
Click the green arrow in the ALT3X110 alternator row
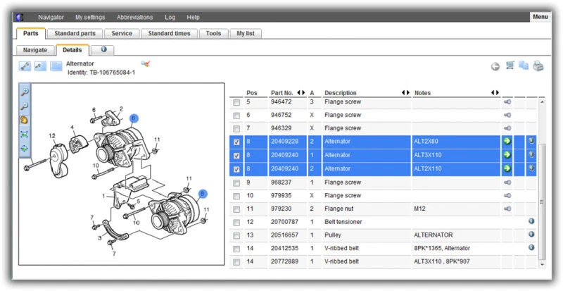[x=507, y=155]
